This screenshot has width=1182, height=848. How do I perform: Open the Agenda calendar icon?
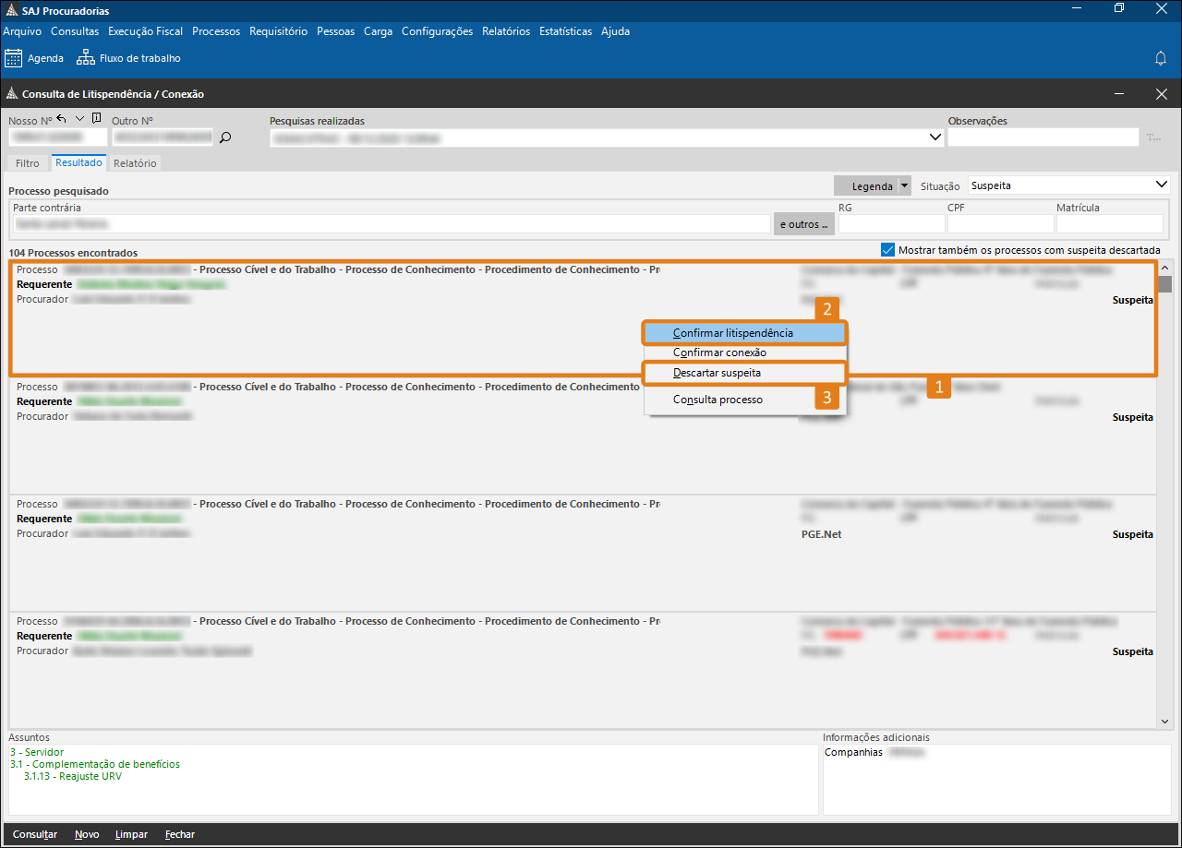point(14,58)
